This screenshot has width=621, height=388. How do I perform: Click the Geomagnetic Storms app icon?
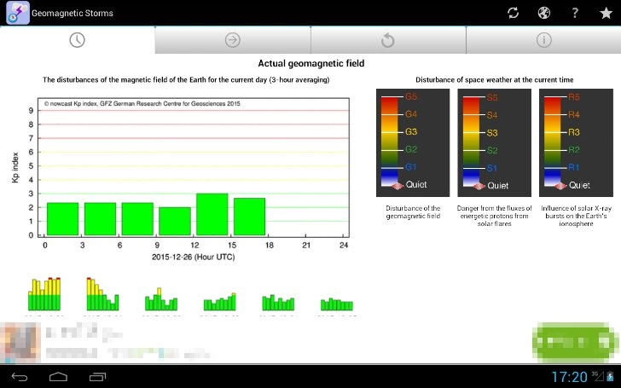pos(16,14)
